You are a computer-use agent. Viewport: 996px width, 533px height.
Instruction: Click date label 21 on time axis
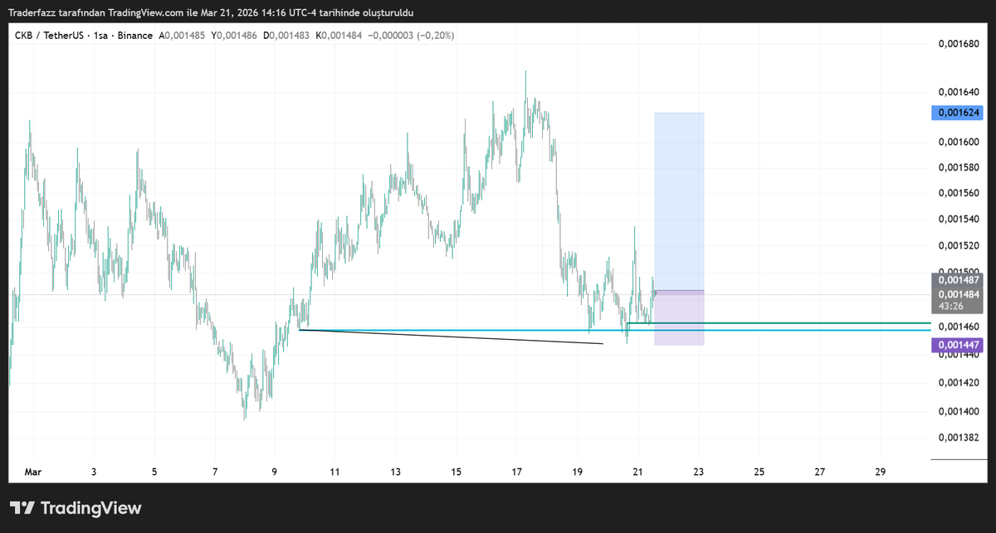click(x=637, y=472)
